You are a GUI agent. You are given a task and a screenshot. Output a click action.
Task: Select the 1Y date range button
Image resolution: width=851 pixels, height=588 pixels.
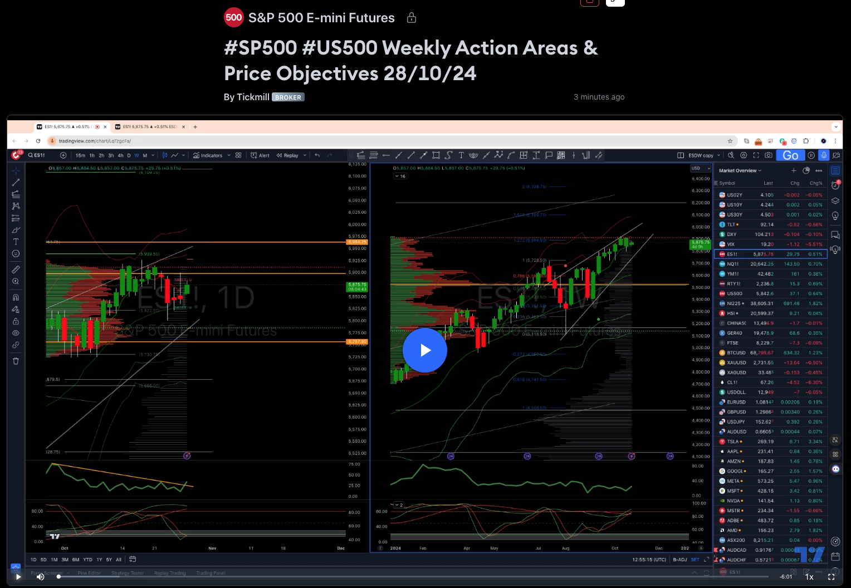[99, 560]
